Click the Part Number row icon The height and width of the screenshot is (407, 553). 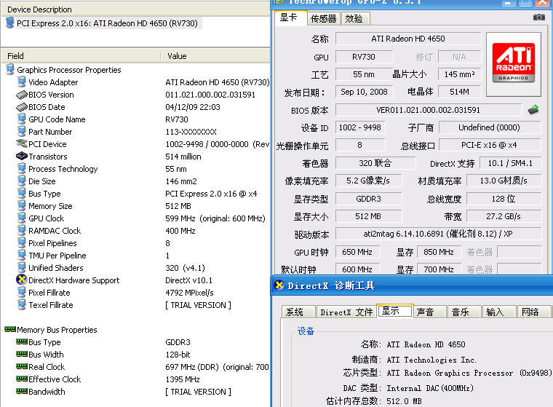pyautogui.click(x=22, y=131)
